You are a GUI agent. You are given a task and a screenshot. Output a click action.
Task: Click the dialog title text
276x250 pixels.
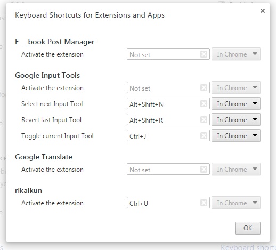(x=90, y=15)
